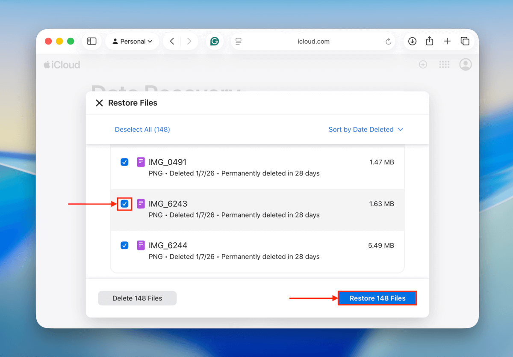Open the Personal profile dropdown
The width and height of the screenshot is (513, 357).
[x=132, y=41]
